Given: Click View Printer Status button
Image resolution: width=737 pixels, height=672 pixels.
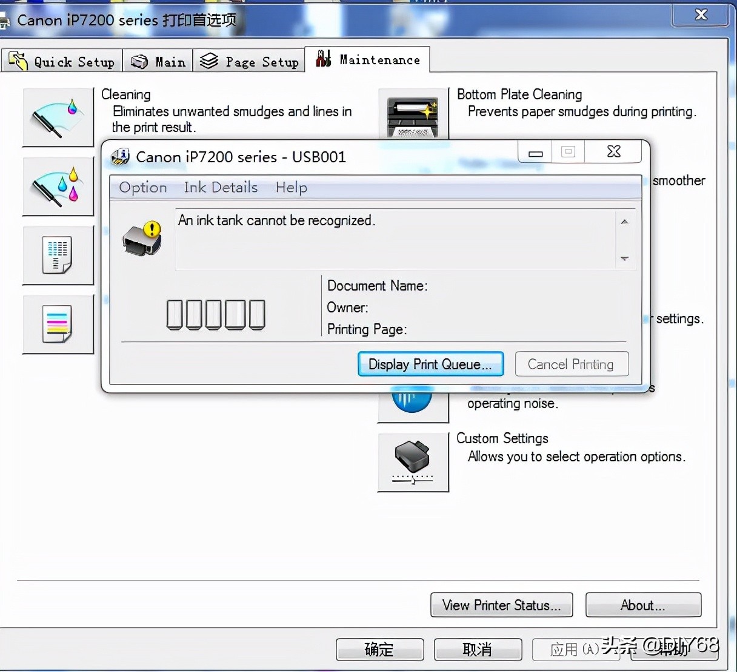Looking at the screenshot, I should [502, 605].
